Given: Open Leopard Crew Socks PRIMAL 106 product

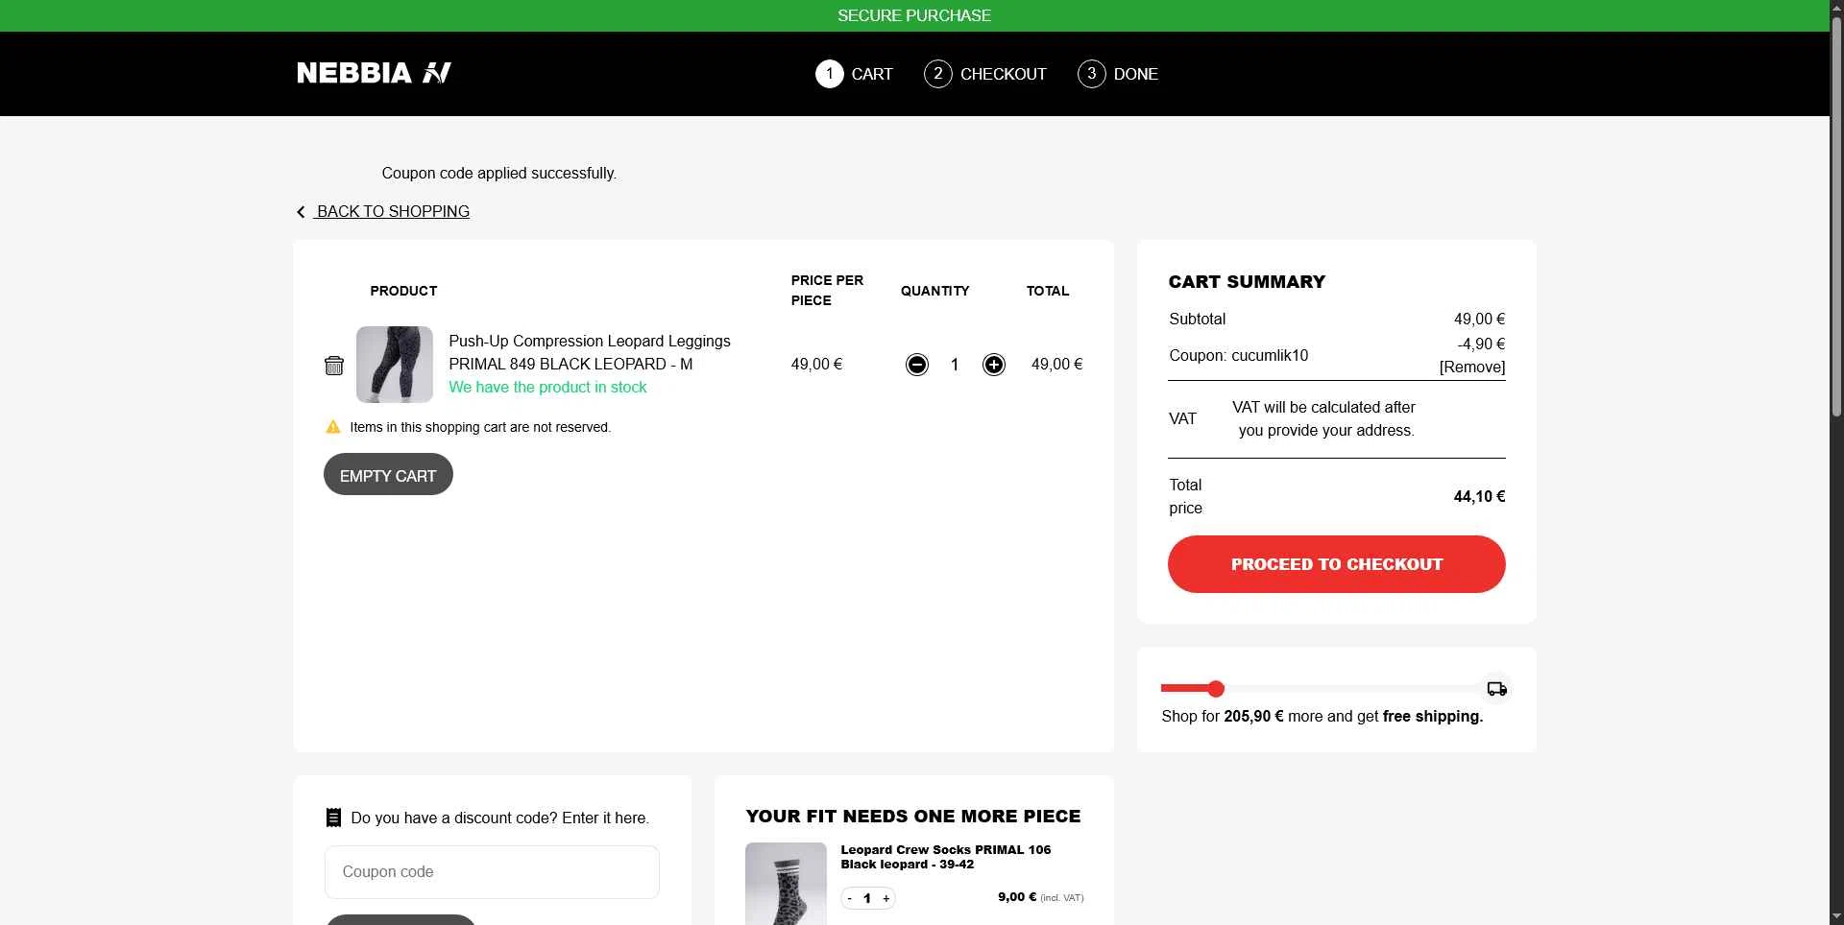Looking at the screenshot, I should pyautogui.click(x=946, y=857).
